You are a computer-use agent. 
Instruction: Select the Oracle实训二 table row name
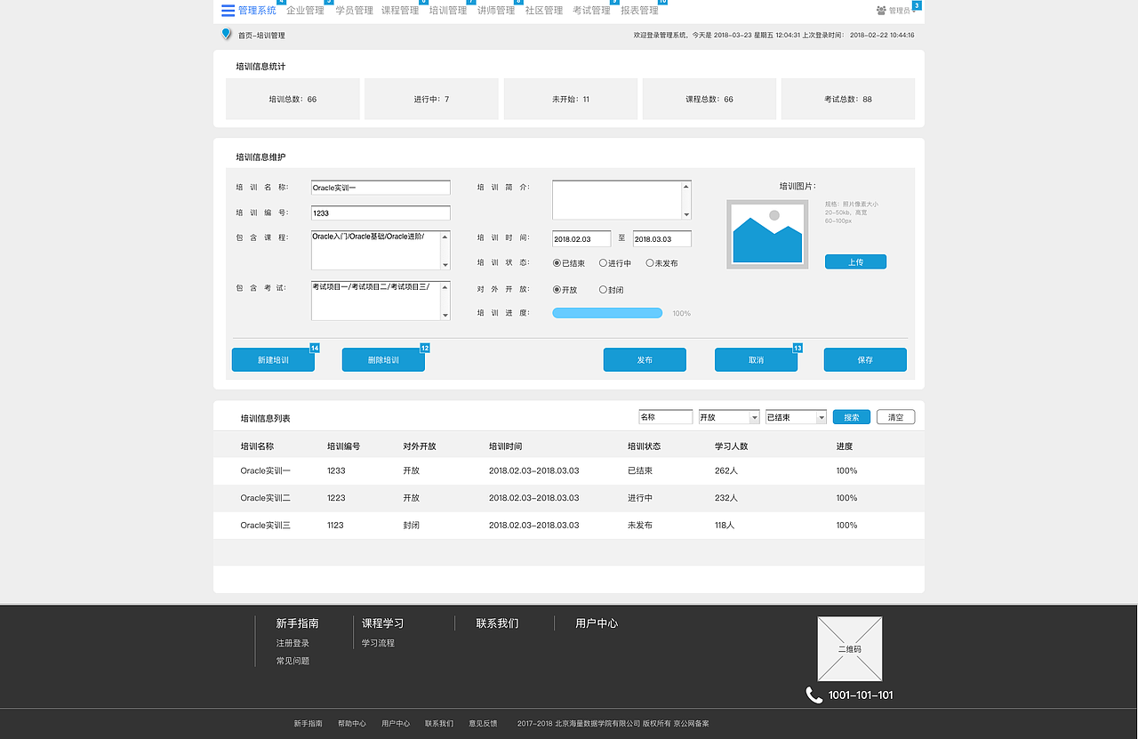tap(266, 498)
